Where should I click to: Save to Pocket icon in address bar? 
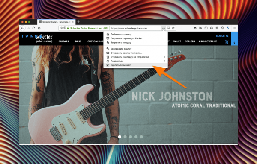point(168,28)
